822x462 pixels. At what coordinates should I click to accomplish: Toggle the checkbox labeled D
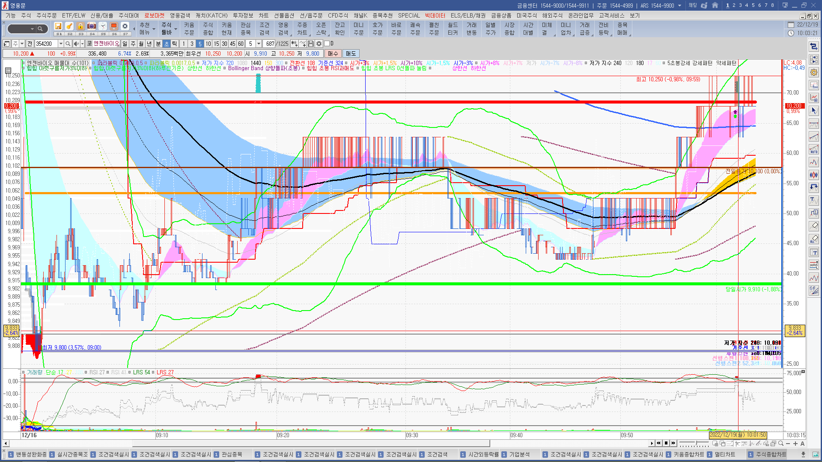(327, 44)
